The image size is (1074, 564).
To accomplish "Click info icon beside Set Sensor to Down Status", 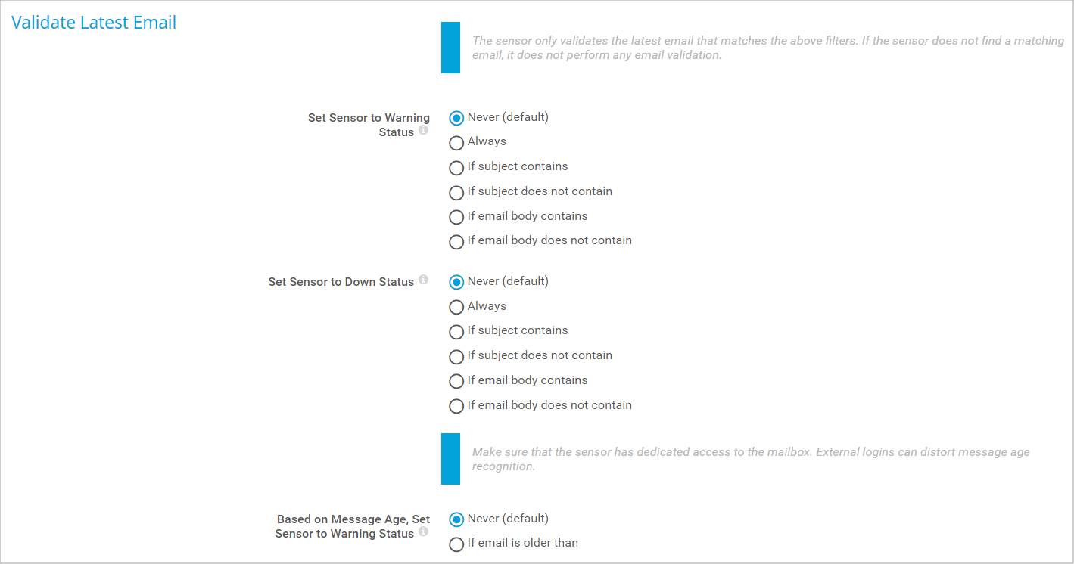I will click(x=423, y=280).
